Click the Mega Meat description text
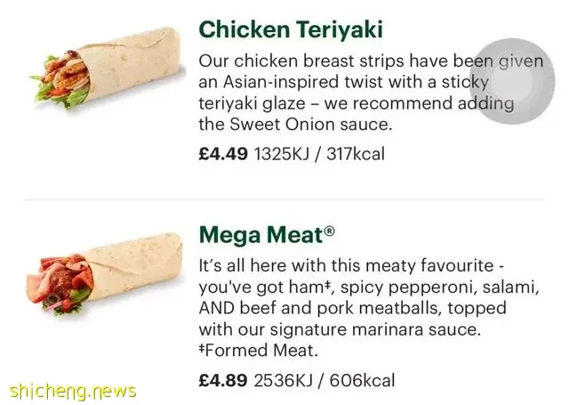569x405 pixels. coord(369,308)
